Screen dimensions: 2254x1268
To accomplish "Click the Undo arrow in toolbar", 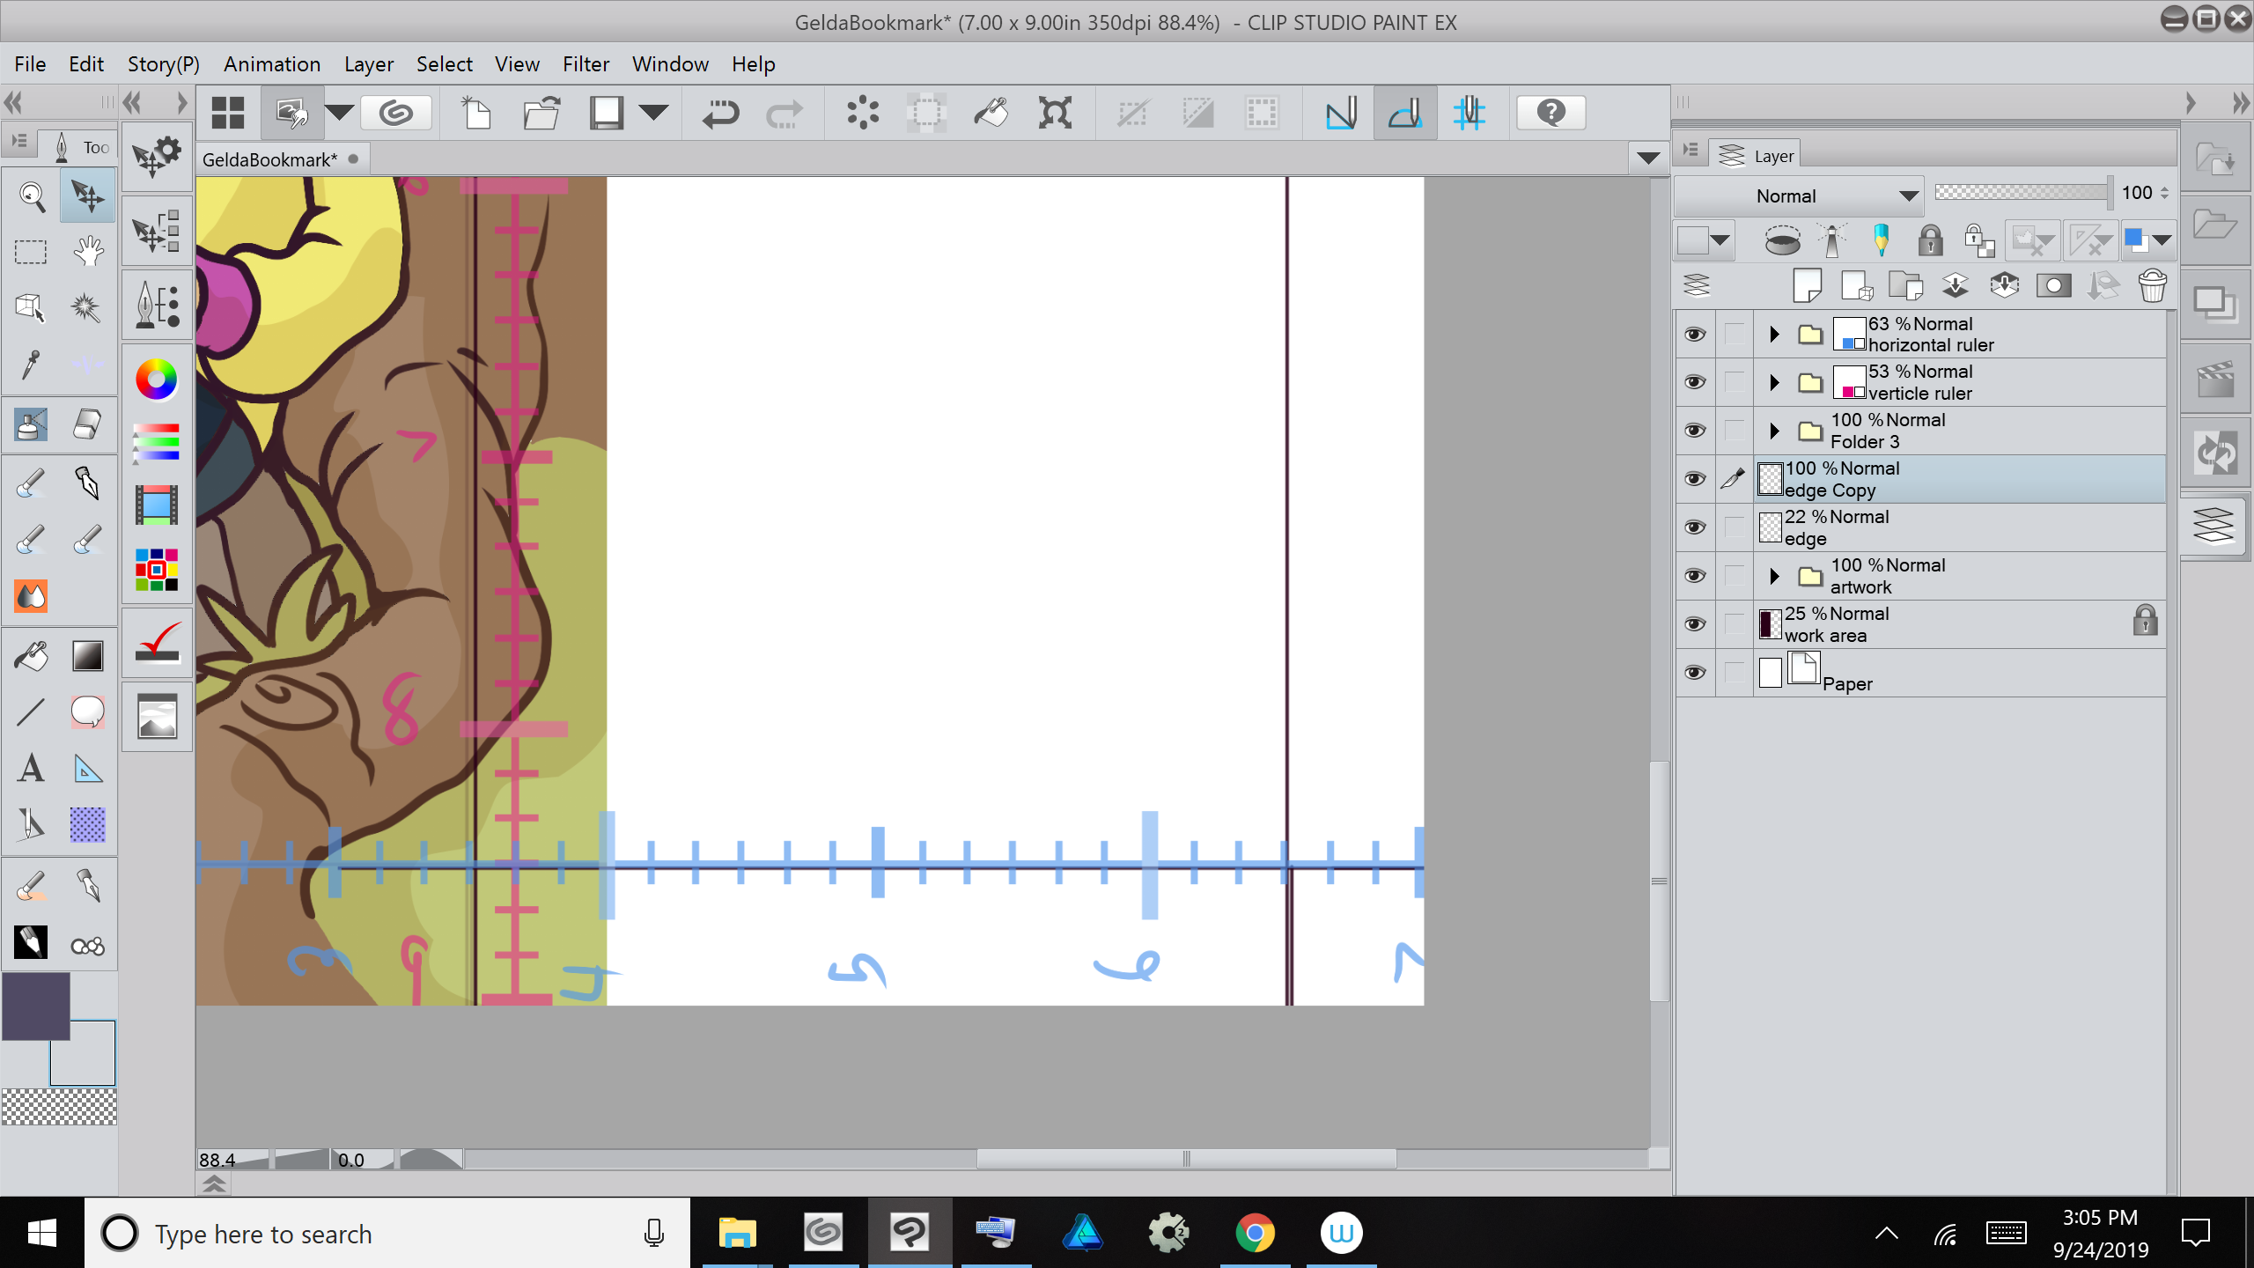I will tap(720, 114).
